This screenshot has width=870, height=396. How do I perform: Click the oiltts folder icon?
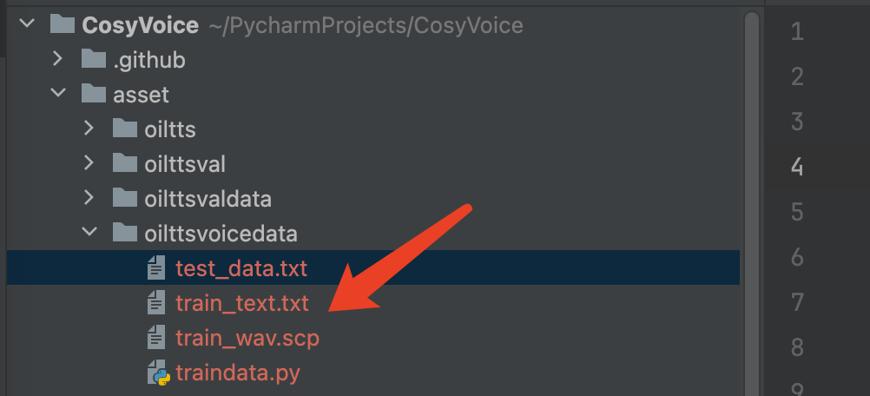[125, 129]
